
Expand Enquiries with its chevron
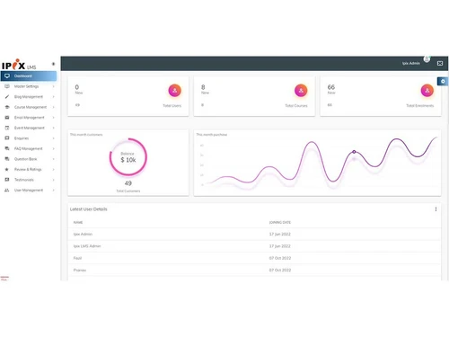click(54, 138)
